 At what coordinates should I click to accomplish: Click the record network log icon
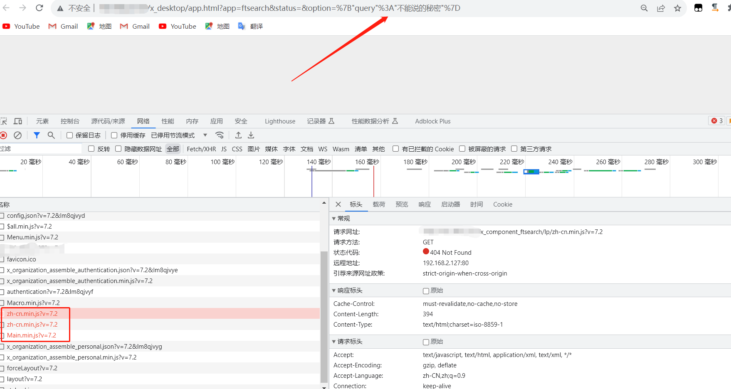[4, 135]
